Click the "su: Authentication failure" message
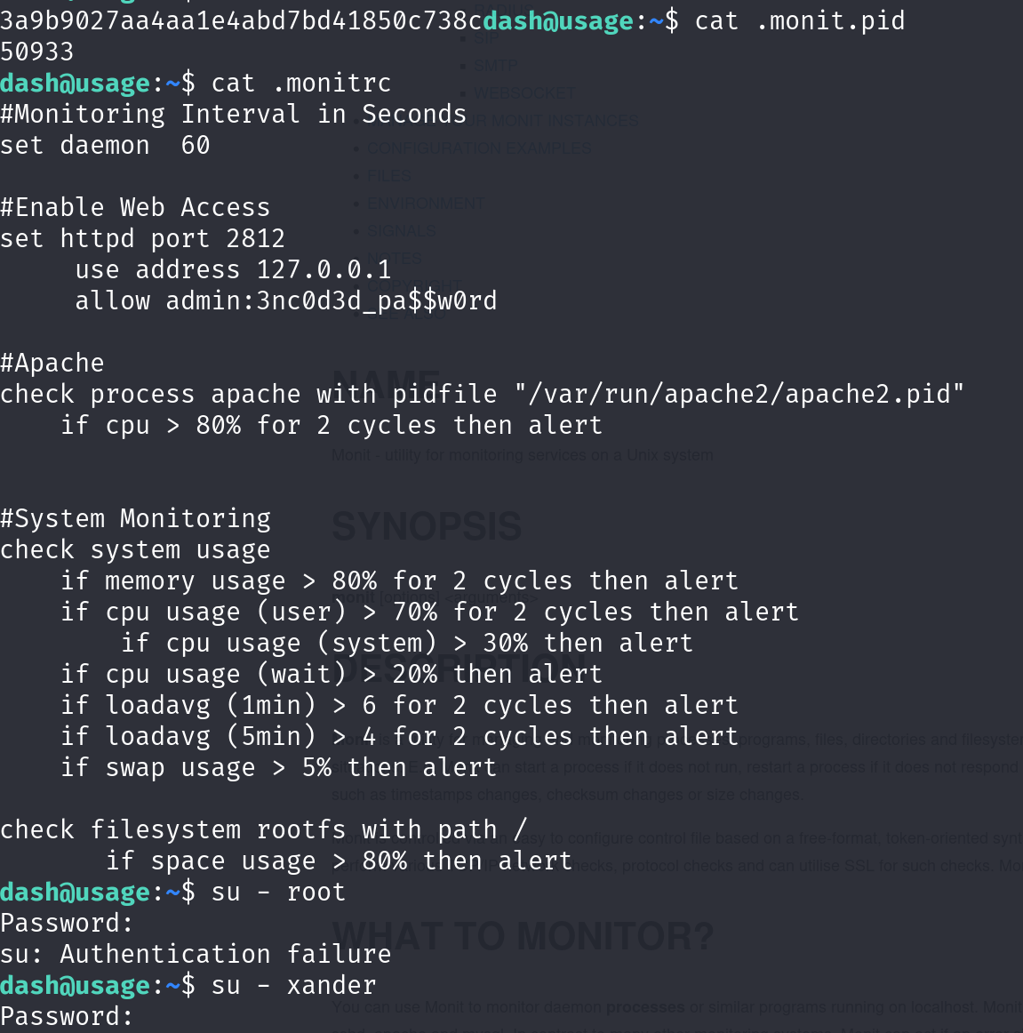This screenshot has width=1023, height=1033. pos(196,955)
